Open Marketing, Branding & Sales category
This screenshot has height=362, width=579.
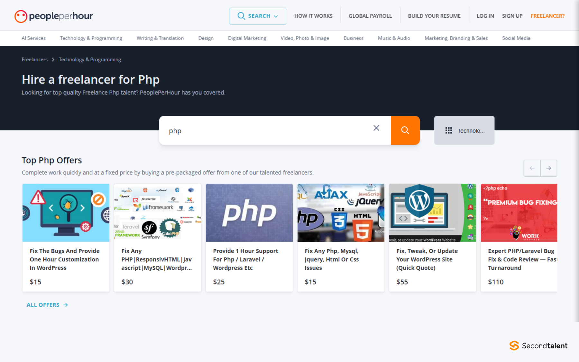456,38
